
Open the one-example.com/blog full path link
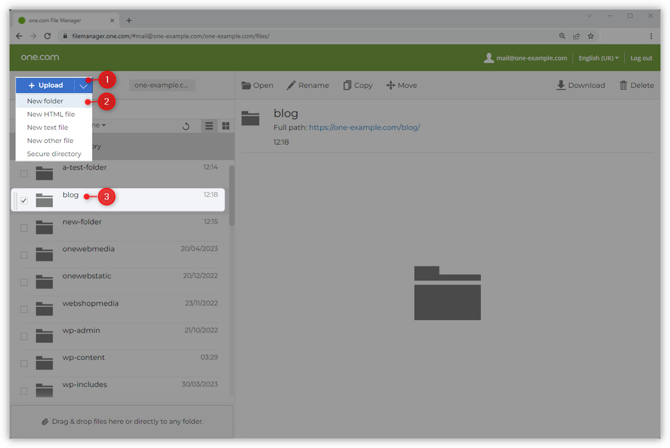coord(364,127)
